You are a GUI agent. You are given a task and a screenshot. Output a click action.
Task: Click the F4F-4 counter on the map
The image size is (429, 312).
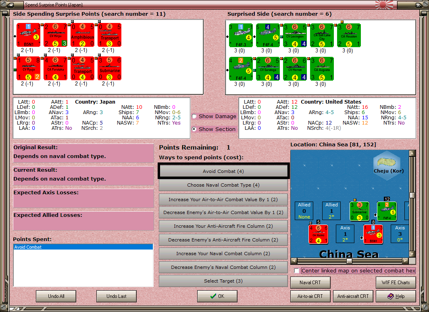click(387, 211)
